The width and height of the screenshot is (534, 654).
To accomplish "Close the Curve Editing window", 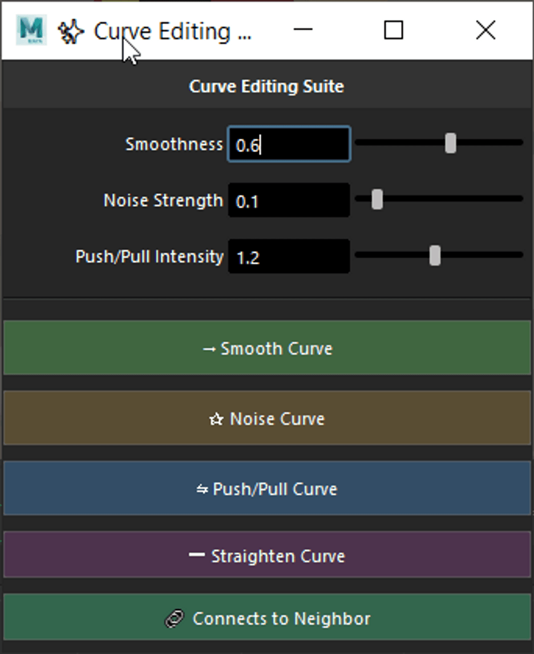I will [485, 30].
